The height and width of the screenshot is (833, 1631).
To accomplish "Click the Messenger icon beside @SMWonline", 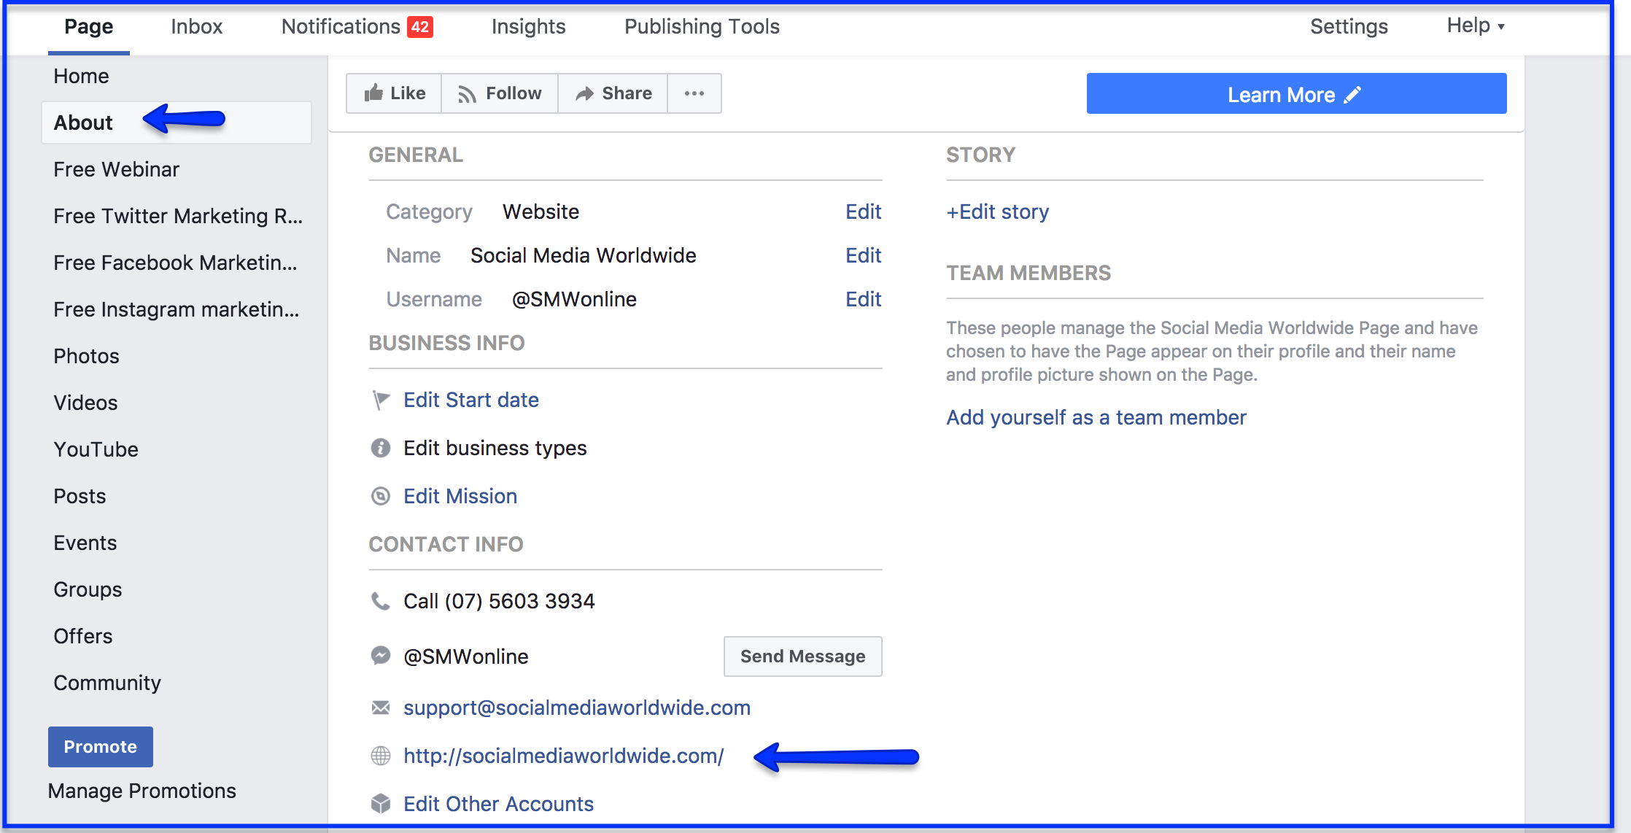I will point(381,656).
